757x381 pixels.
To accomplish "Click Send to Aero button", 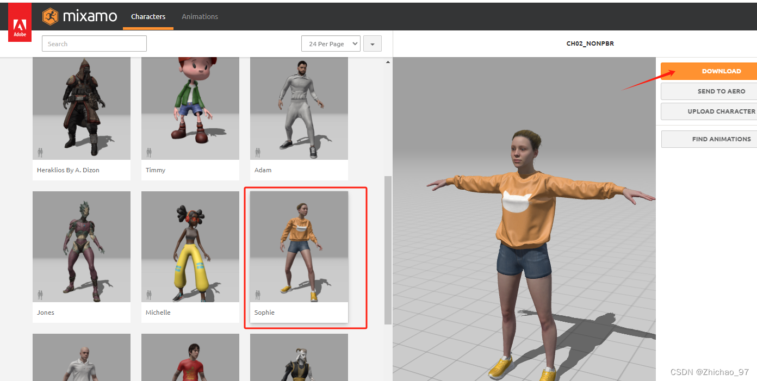I will [x=709, y=91].
